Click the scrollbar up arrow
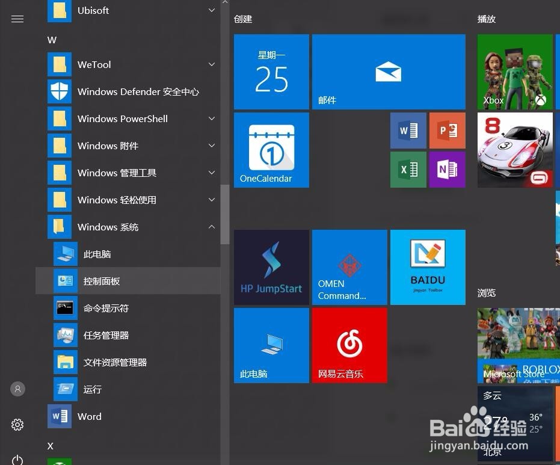560x465 pixels. pos(224,2)
